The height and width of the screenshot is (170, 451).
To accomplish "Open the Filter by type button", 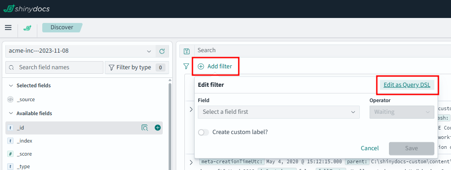I will (x=137, y=67).
